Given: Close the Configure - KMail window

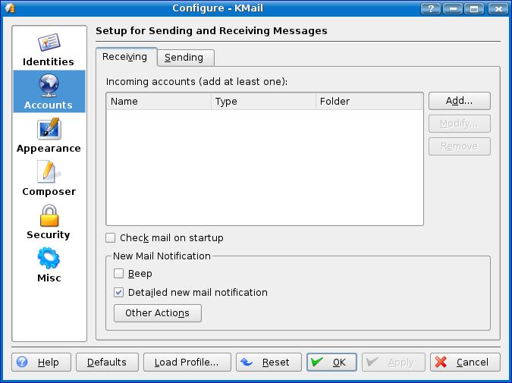Looking at the screenshot, I should (x=498, y=9).
